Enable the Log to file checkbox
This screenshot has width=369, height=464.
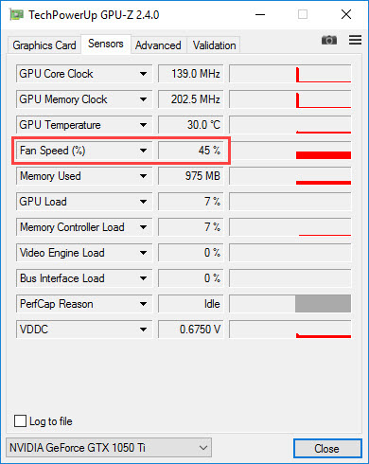20,421
